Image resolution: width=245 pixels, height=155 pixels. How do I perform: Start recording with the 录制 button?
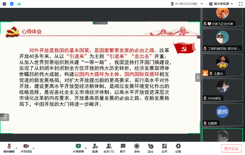(x=137, y=146)
